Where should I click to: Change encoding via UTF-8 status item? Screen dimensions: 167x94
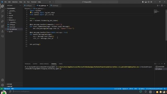point(131,89)
